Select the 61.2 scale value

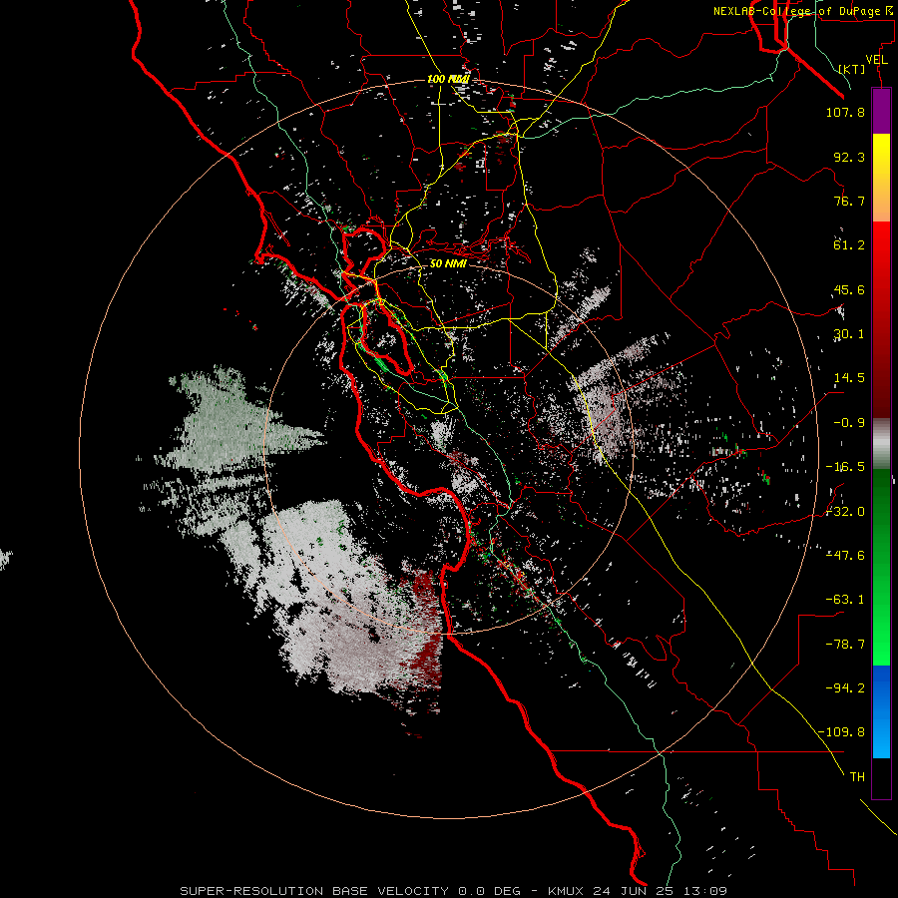click(849, 245)
